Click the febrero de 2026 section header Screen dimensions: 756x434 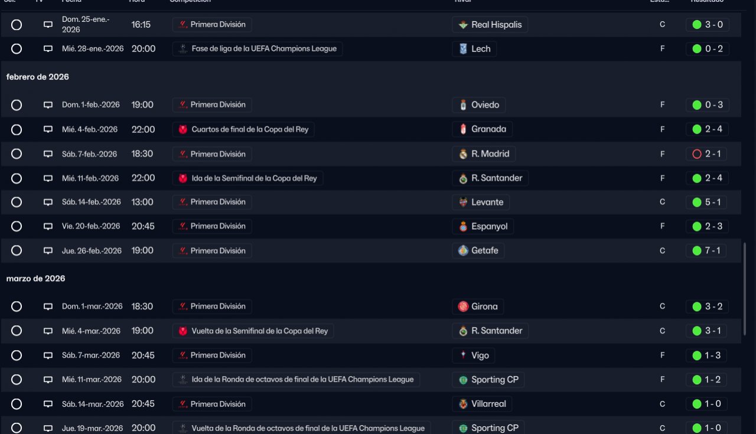pyautogui.click(x=38, y=77)
